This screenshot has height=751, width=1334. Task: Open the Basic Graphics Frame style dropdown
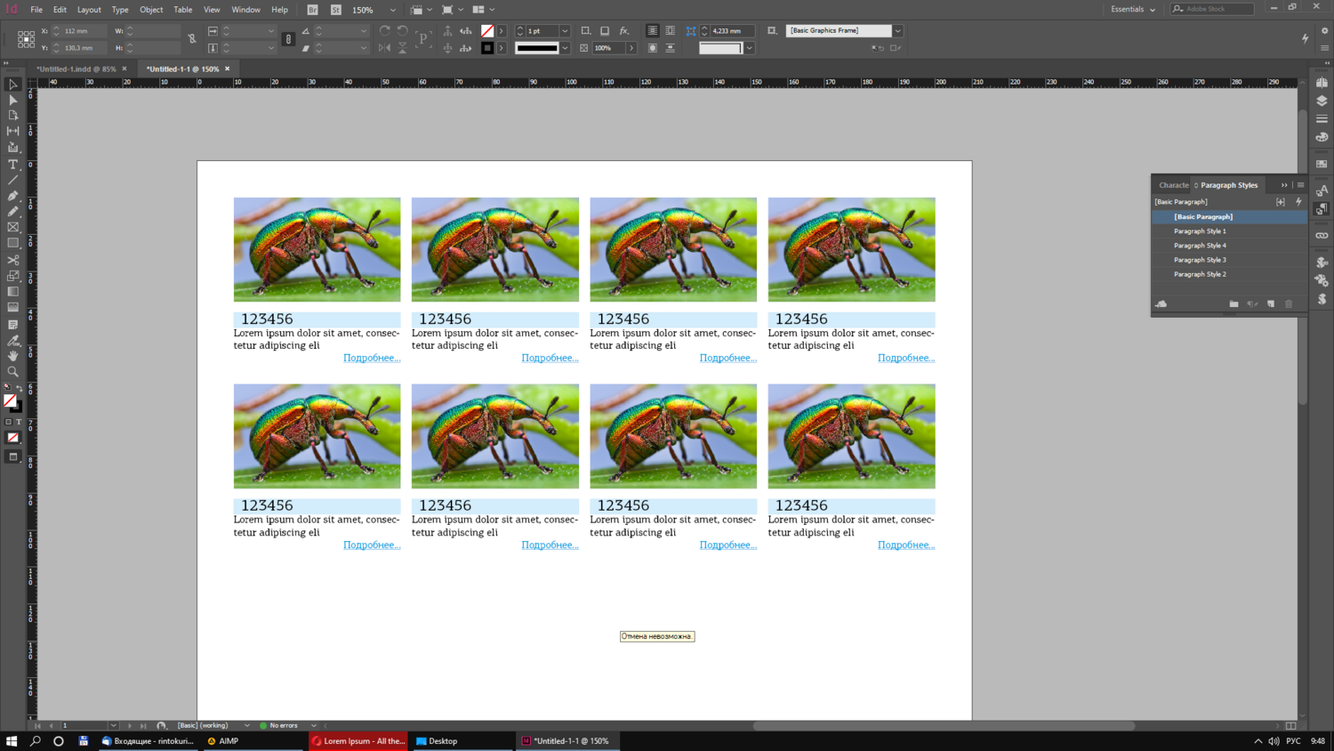coord(897,31)
